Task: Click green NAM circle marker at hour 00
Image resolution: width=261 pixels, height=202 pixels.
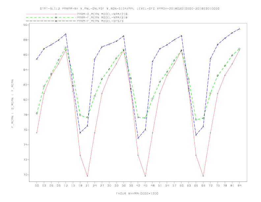Action: 37,114
